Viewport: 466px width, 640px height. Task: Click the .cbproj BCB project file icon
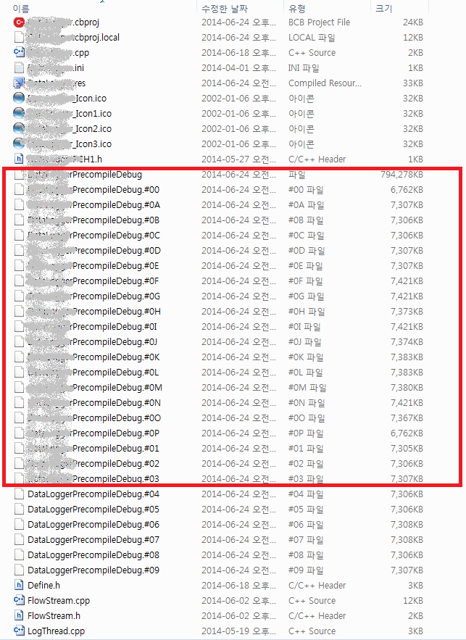click(19, 22)
